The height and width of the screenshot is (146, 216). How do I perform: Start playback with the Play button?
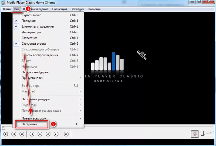pos(6,134)
